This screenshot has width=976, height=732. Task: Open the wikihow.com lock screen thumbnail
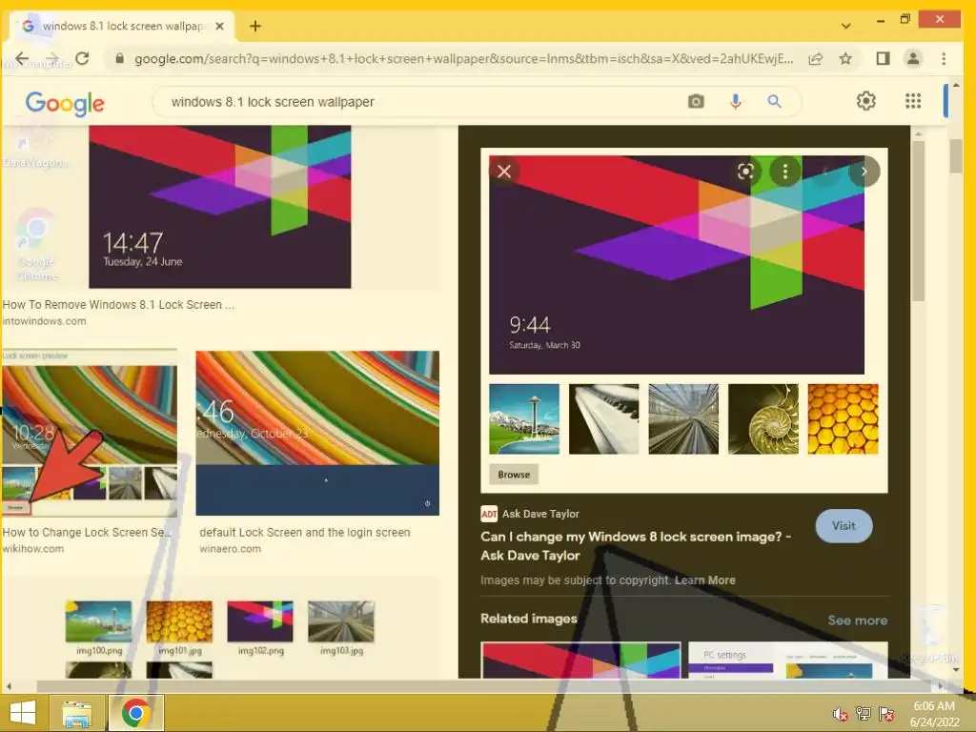pyautogui.click(x=90, y=433)
